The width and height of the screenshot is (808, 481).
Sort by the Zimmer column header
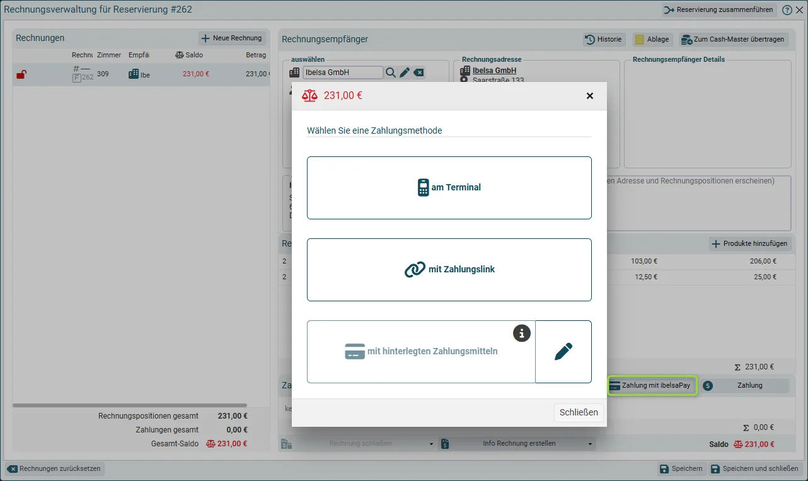[110, 55]
